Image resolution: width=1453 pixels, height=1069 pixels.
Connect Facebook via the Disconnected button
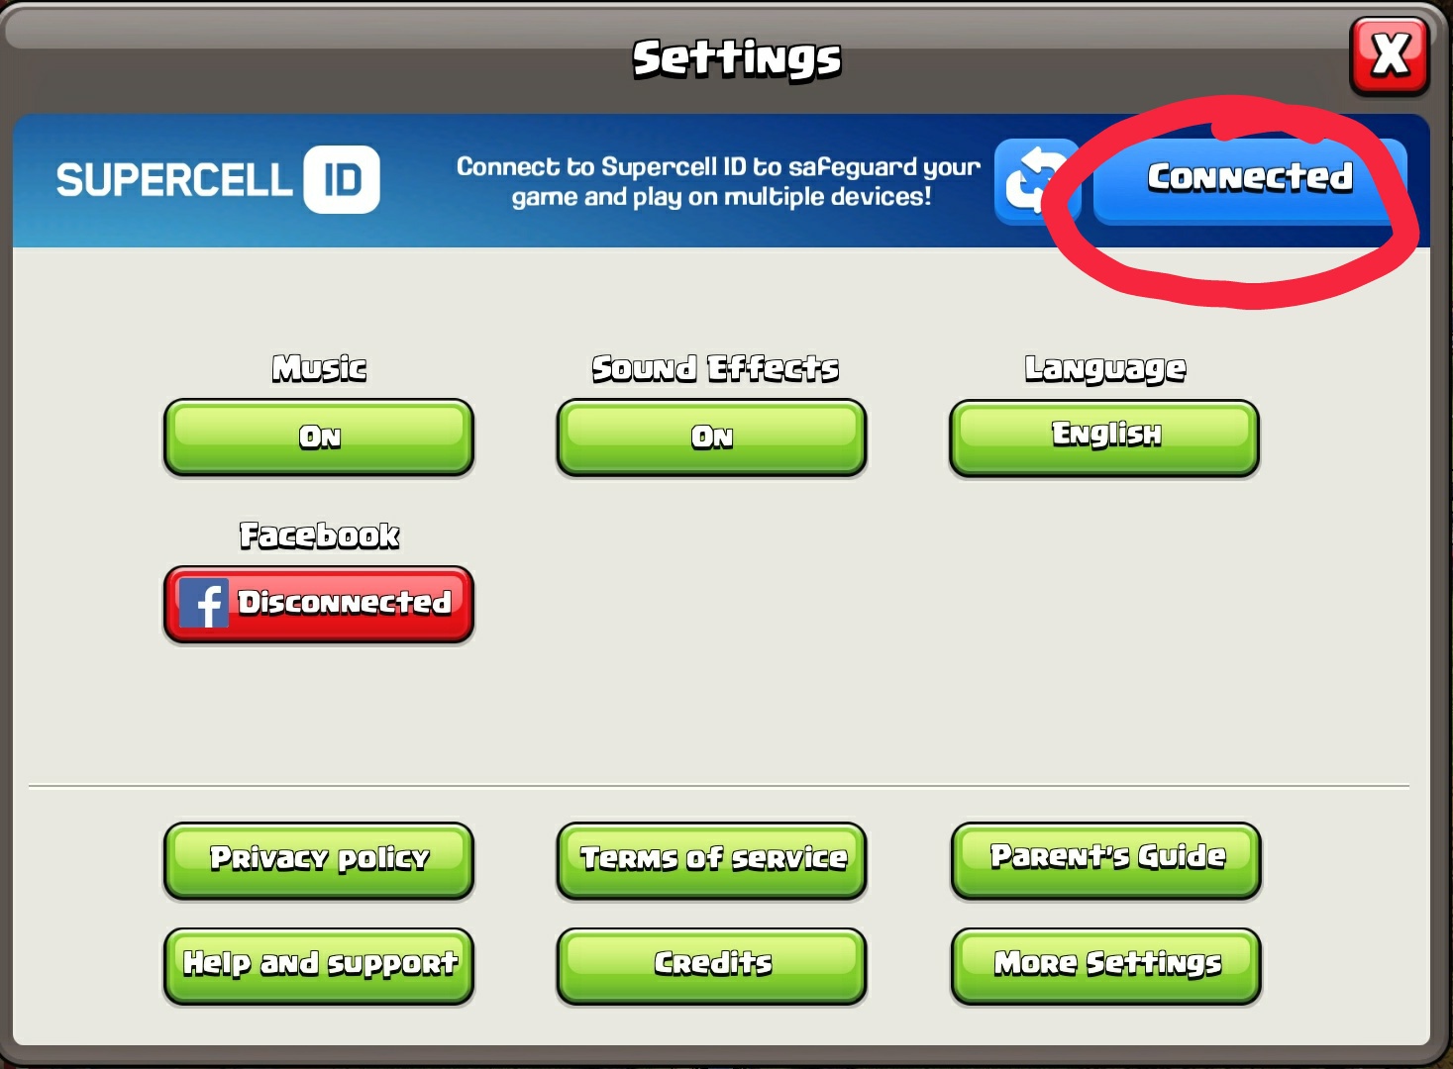[319, 604]
